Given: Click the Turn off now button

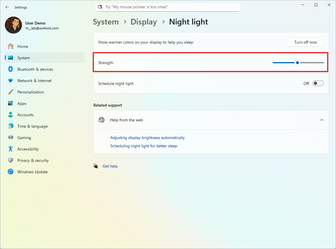Looking at the screenshot, I should point(305,42).
